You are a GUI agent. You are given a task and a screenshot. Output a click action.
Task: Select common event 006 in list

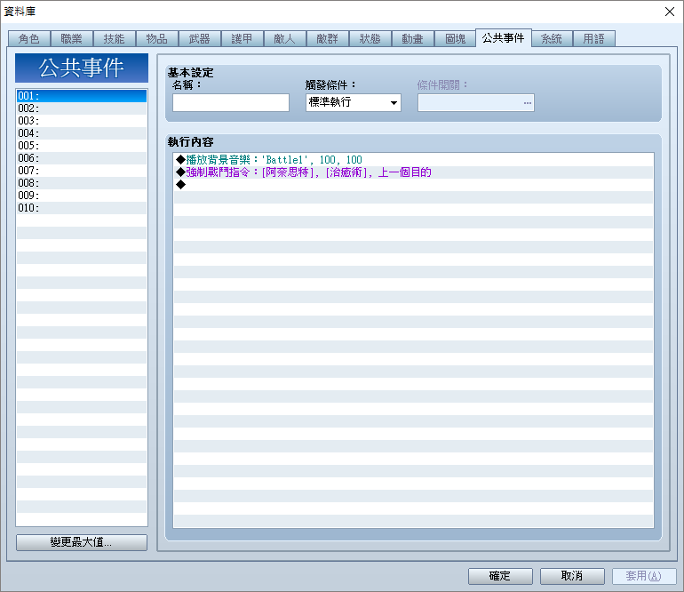pyautogui.click(x=82, y=158)
